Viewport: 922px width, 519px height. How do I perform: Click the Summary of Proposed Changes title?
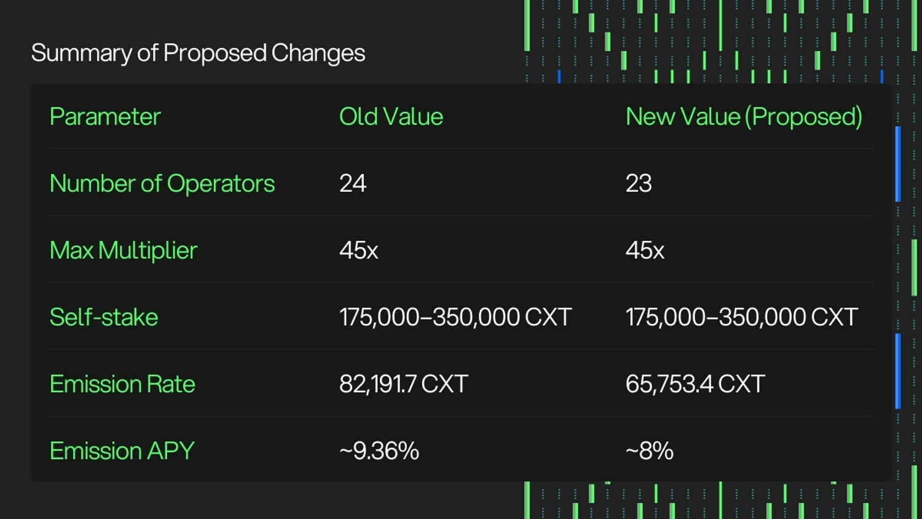click(198, 53)
